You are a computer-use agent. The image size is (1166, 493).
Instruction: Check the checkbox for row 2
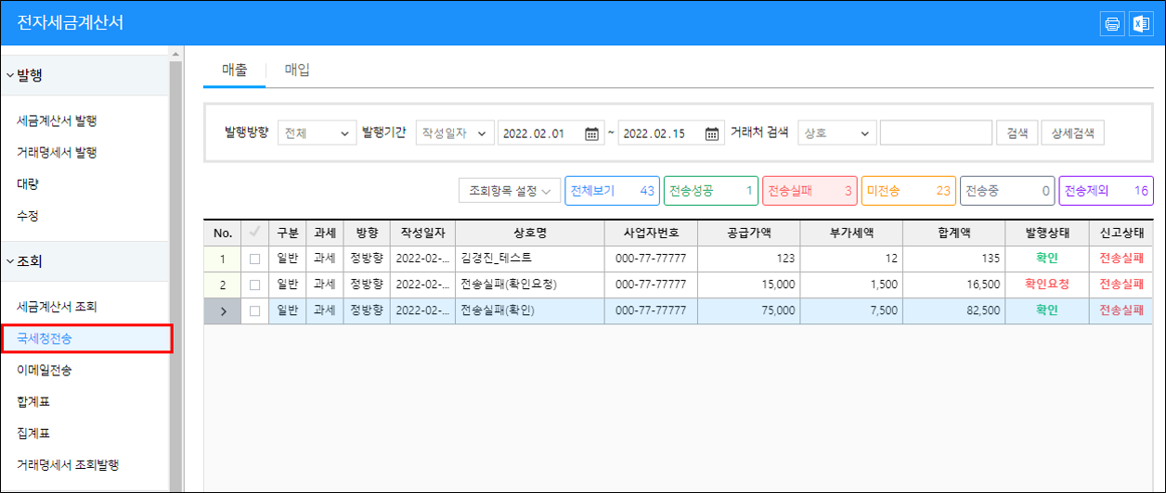[x=254, y=284]
